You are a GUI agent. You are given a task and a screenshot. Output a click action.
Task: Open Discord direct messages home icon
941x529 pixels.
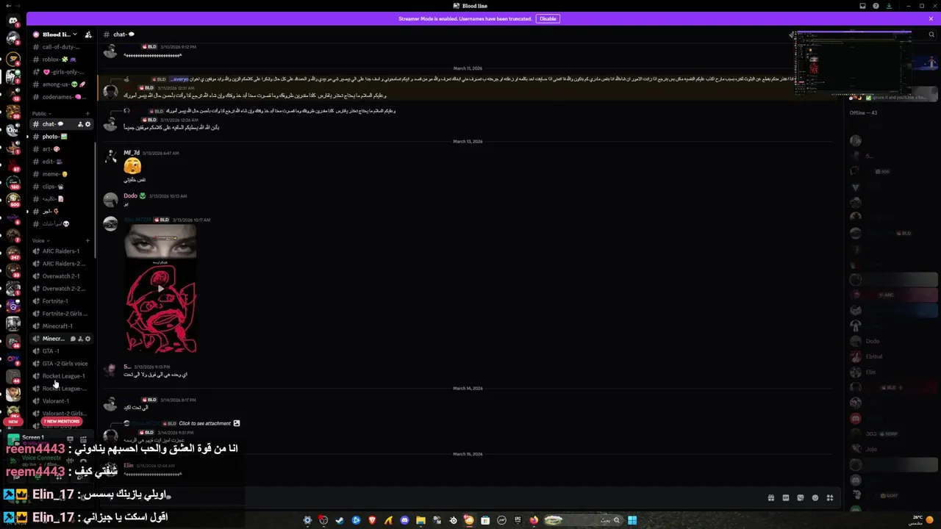13,21
